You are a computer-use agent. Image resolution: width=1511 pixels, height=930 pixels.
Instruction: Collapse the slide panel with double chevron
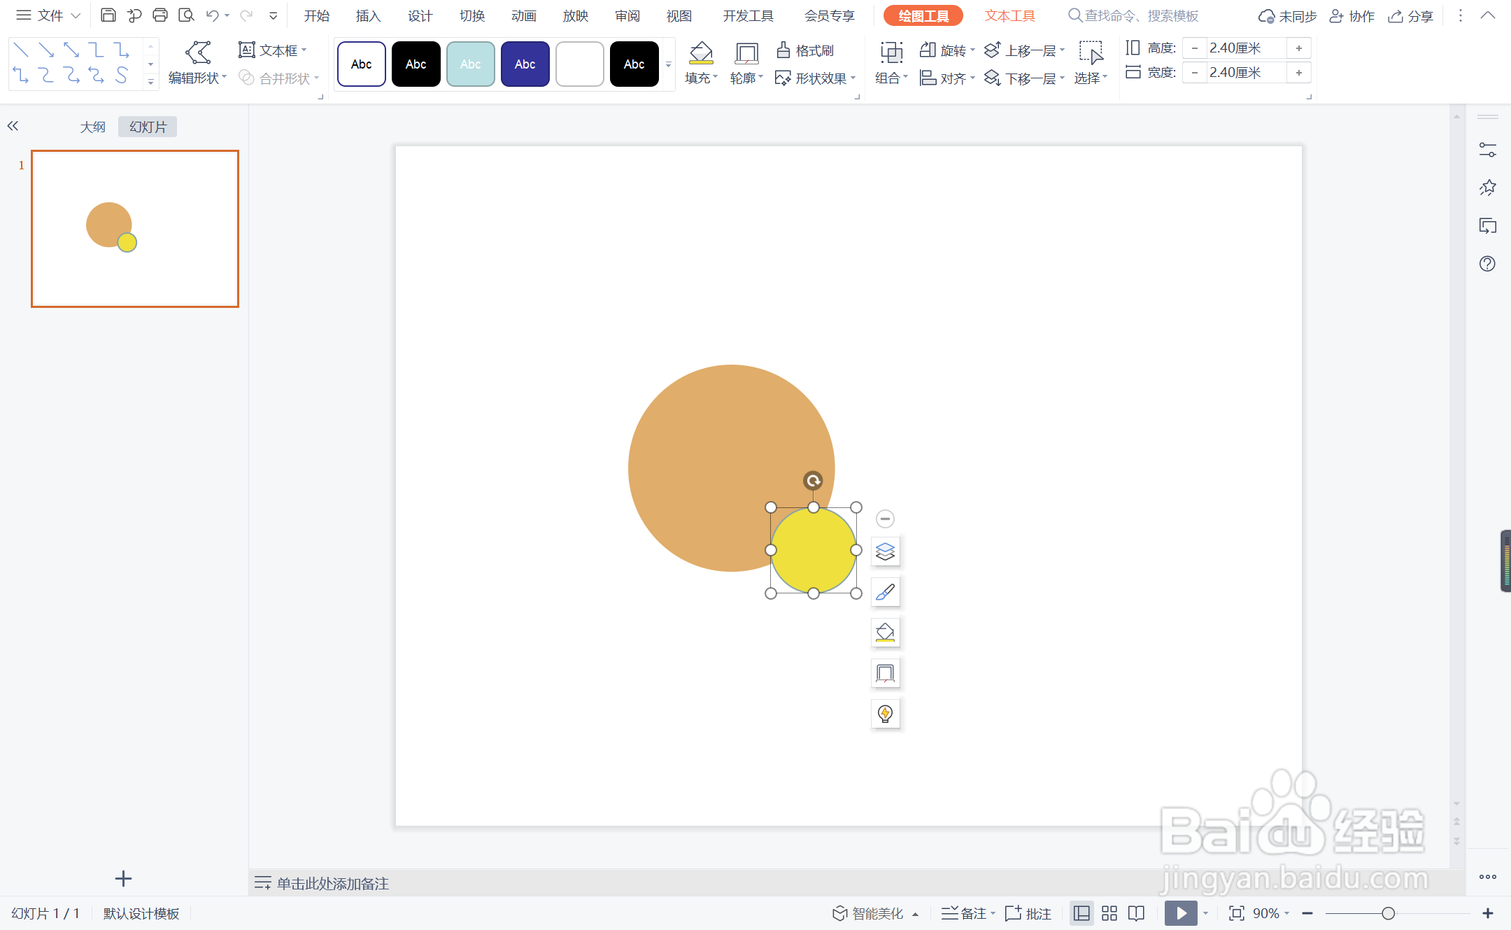13,126
